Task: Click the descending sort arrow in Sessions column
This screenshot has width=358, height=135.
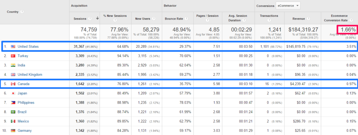Action: tap(98, 18)
